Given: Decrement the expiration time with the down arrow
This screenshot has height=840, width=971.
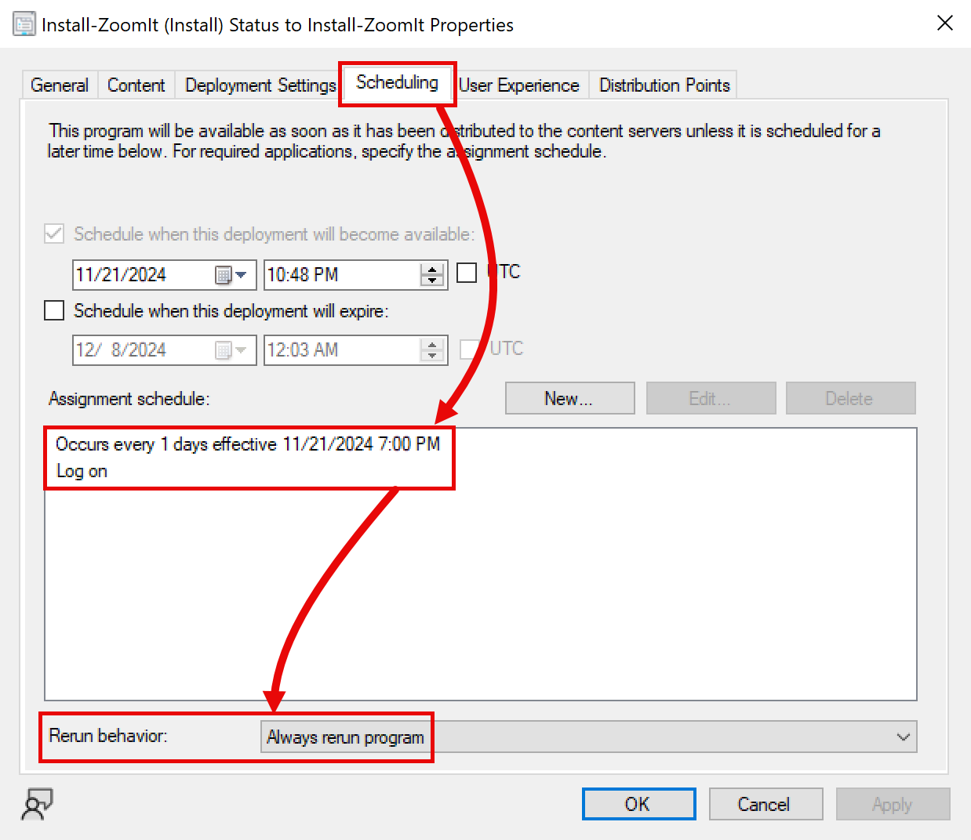Looking at the screenshot, I should tap(432, 357).
